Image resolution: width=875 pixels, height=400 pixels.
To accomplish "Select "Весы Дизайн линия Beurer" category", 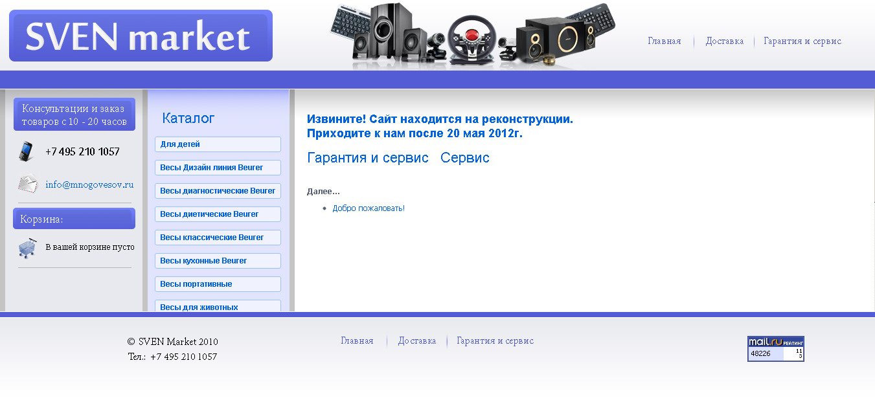I will click(x=218, y=167).
